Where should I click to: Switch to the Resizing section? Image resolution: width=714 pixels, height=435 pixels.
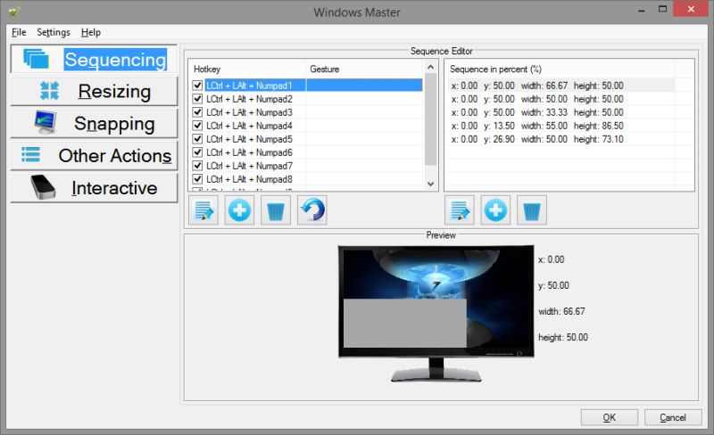point(94,91)
